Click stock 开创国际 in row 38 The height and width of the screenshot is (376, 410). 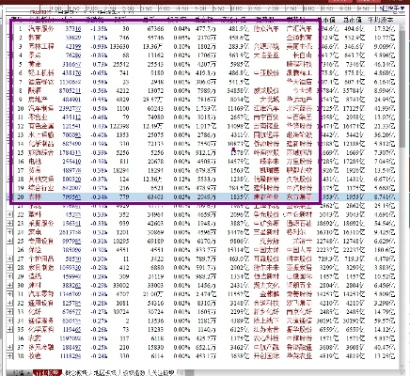(266, 356)
